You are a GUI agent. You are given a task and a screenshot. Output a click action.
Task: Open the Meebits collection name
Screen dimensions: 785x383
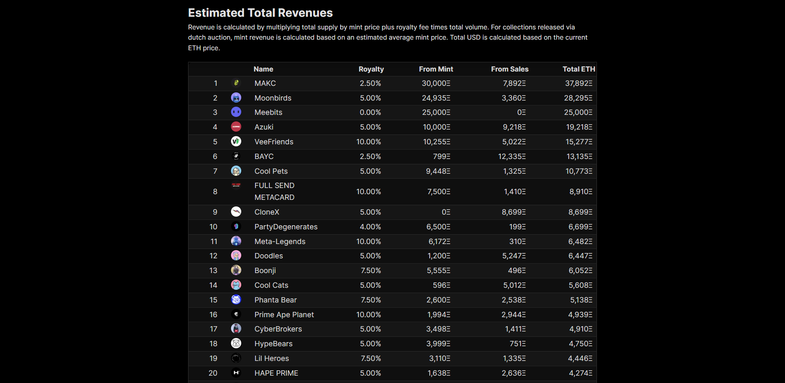pos(269,112)
